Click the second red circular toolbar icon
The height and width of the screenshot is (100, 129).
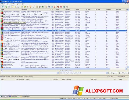(61, 7)
